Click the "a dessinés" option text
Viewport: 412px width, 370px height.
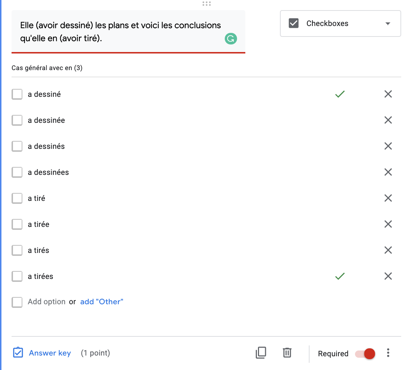pyautogui.click(x=46, y=146)
